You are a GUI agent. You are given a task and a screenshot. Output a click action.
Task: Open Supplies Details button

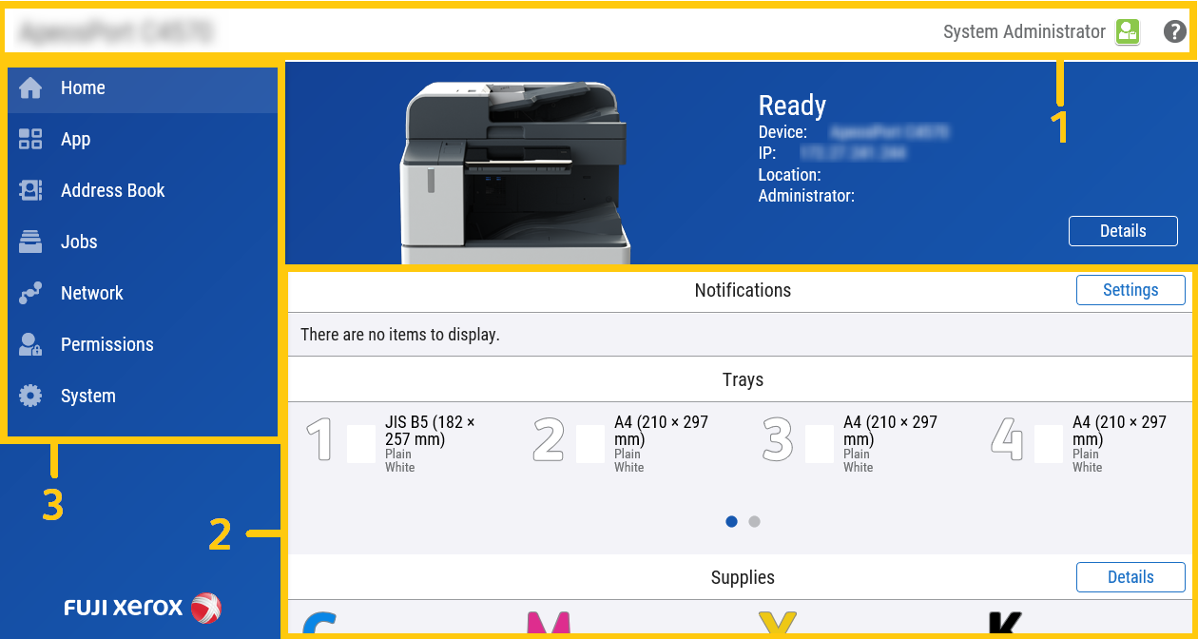[x=1130, y=577]
